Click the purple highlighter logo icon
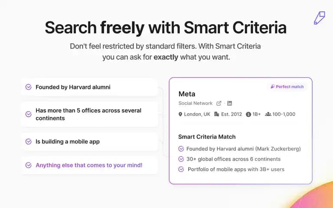The height and width of the screenshot is (208, 333). [x=320, y=18]
